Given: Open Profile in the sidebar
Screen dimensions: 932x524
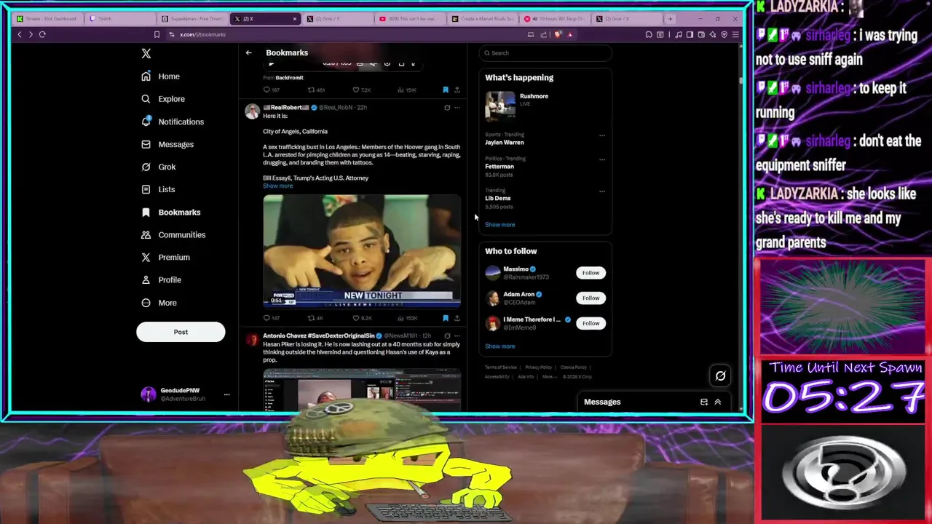Looking at the screenshot, I should click(161, 279).
